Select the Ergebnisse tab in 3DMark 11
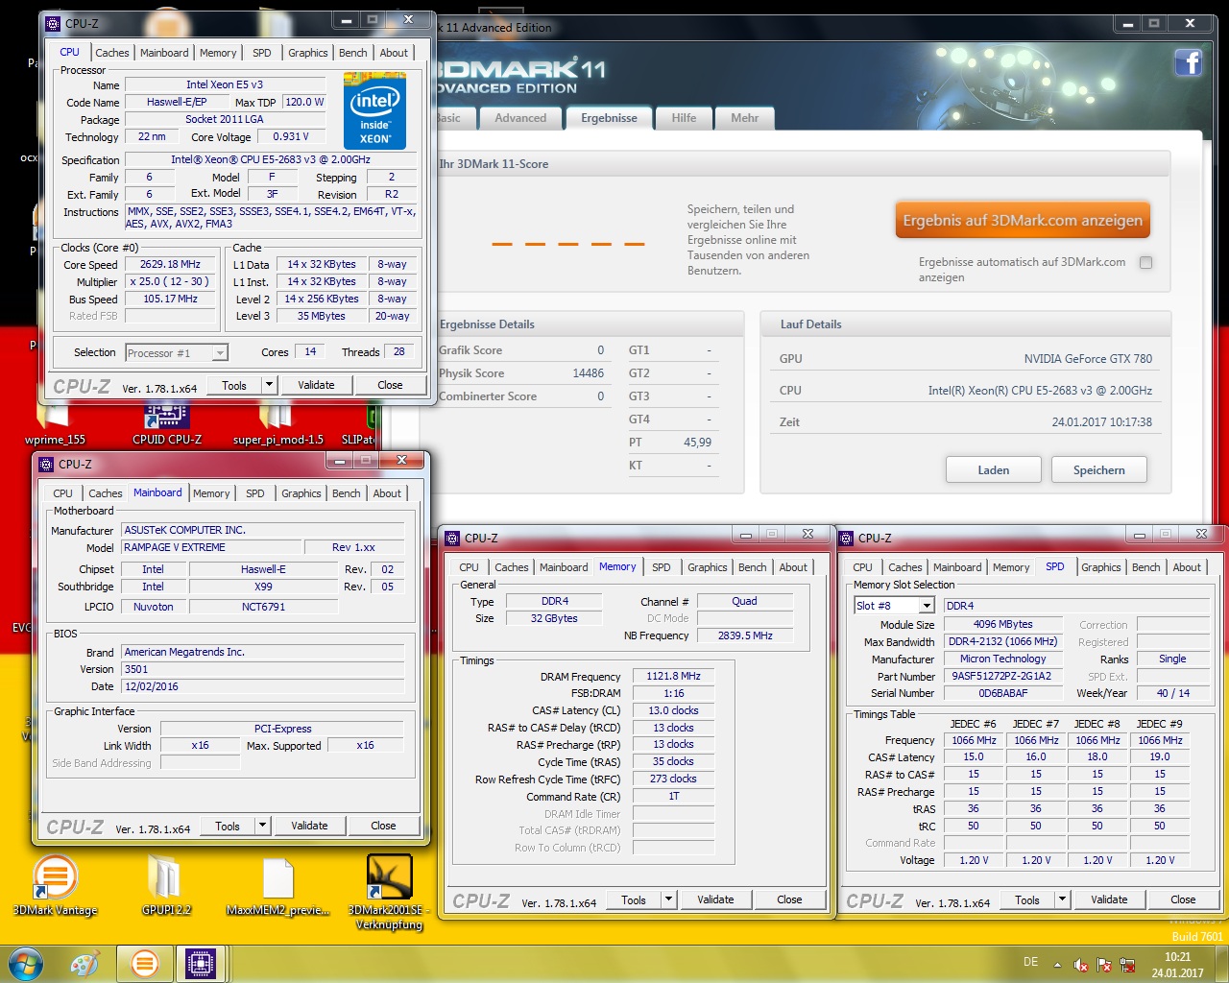 click(x=609, y=118)
